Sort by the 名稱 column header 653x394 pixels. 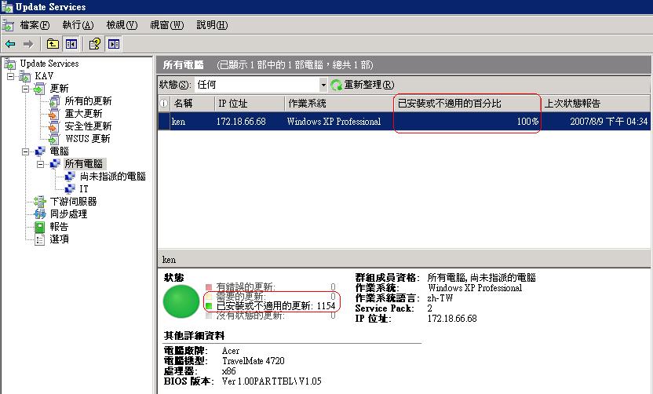(192, 104)
